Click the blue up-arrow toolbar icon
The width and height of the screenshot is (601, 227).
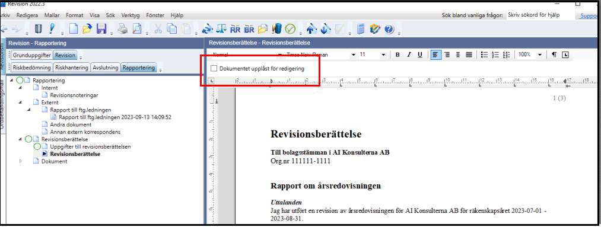(x=311, y=28)
